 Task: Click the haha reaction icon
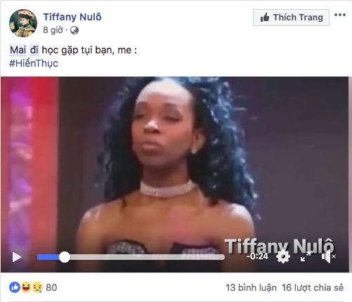coord(26,287)
